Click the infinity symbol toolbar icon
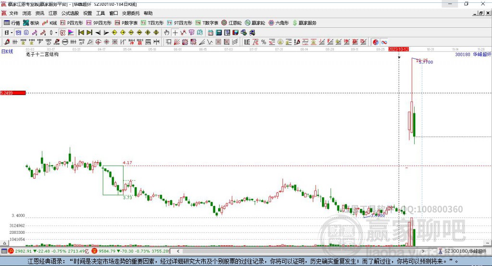The image size is (492, 266). tap(384, 42)
